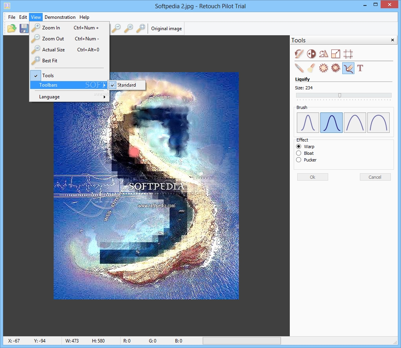Select the Rotate/Flip triangles tool
The image size is (401, 348).
pyautogui.click(x=323, y=54)
